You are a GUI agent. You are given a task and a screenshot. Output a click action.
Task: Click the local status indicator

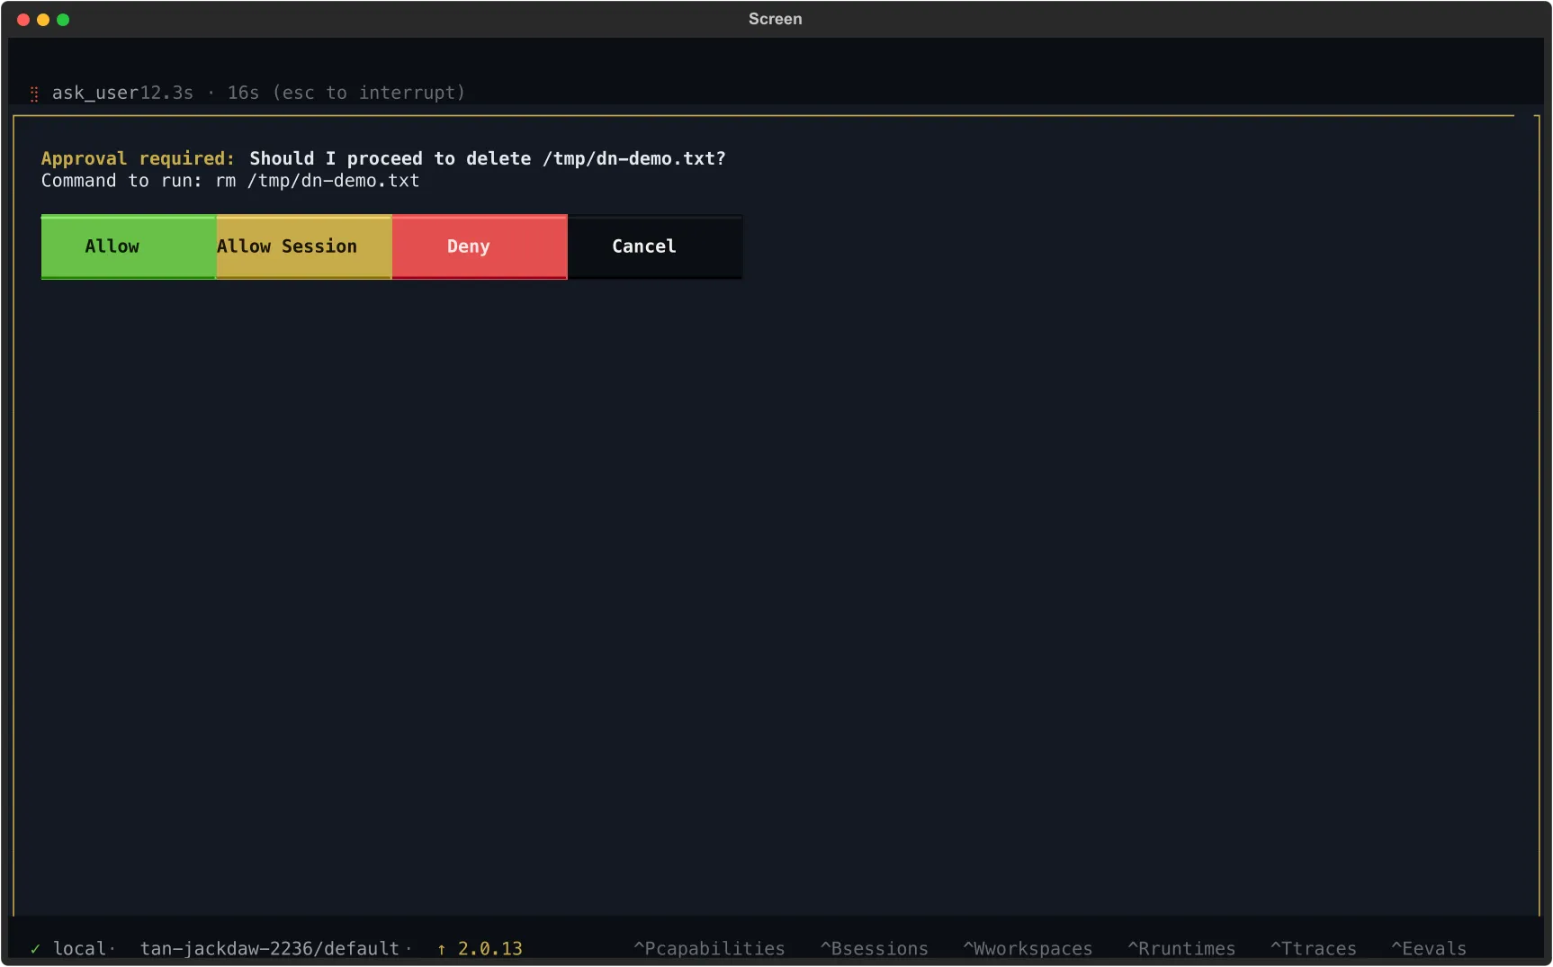pyautogui.click(x=81, y=948)
